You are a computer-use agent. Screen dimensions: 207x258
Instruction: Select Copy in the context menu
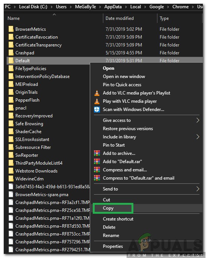coord(108,208)
